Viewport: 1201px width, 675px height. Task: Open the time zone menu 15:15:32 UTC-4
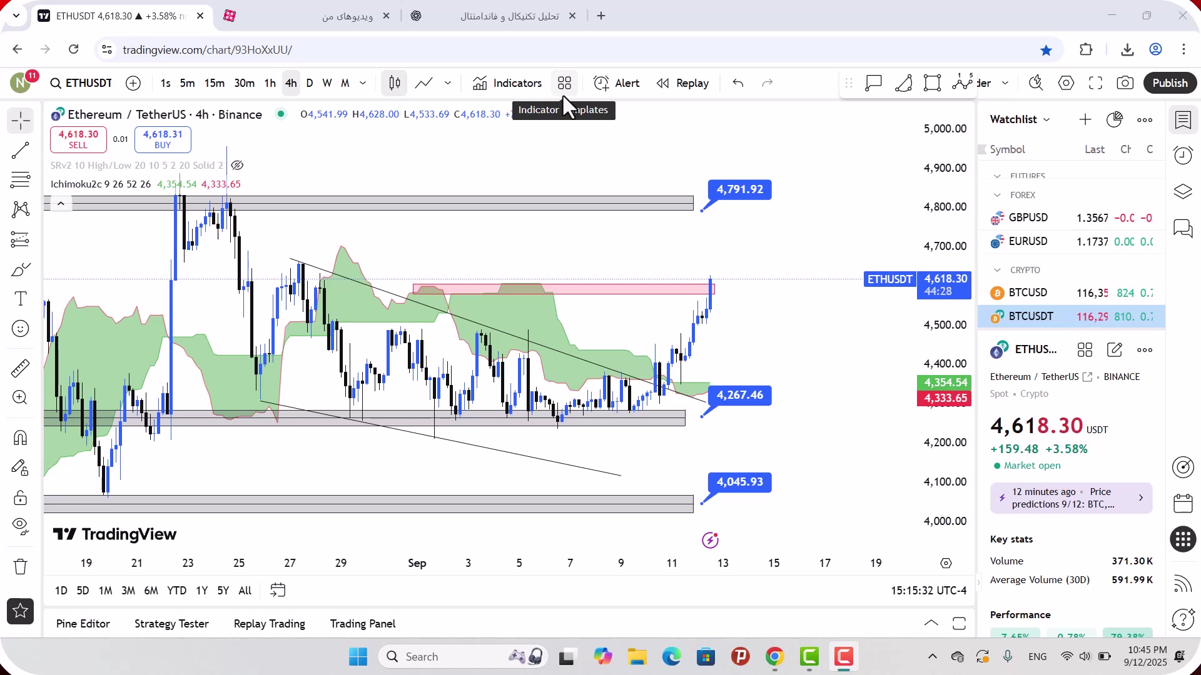click(928, 591)
